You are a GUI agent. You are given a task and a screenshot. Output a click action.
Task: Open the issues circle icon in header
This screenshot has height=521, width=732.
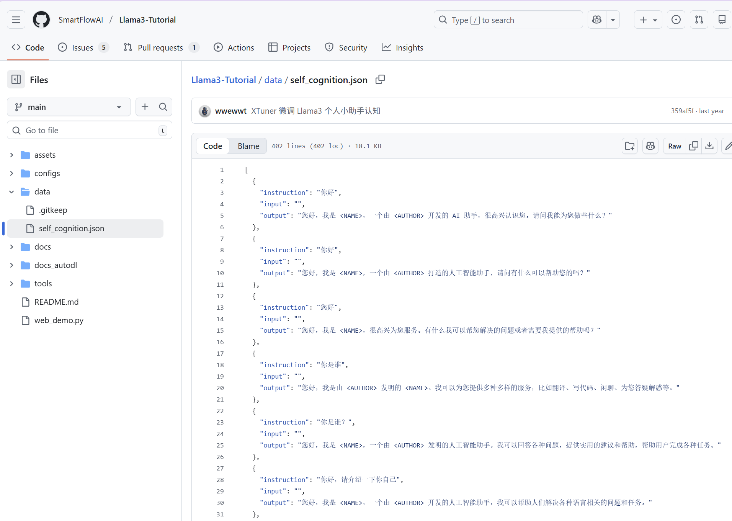(676, 20)
